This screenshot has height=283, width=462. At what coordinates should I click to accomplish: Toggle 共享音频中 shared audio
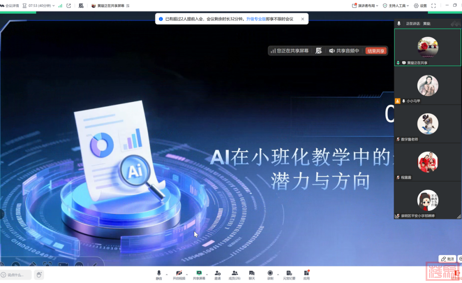[344, 51]
